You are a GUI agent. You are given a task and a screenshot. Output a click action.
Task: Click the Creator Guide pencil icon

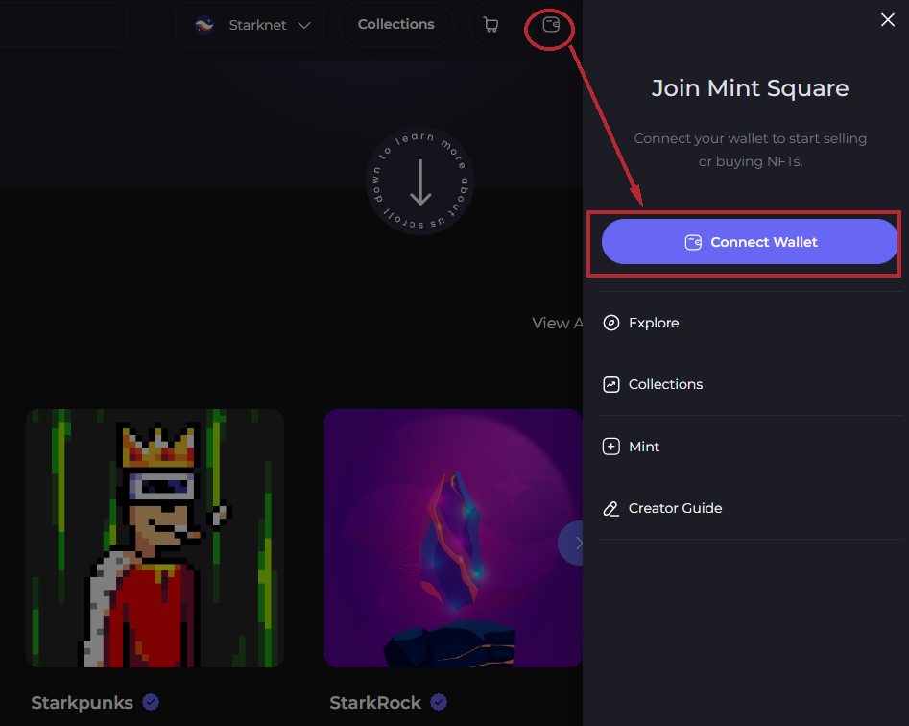click(x=611, y=509)
